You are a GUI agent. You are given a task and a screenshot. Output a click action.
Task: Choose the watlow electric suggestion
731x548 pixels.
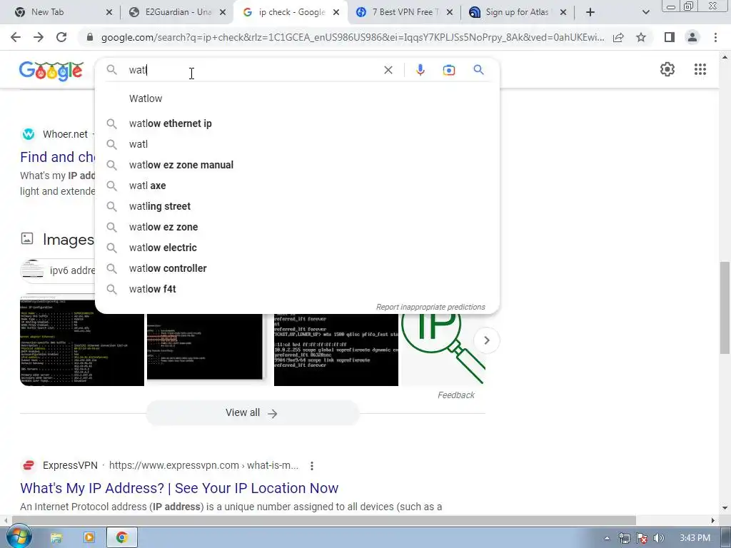[297, 248]
